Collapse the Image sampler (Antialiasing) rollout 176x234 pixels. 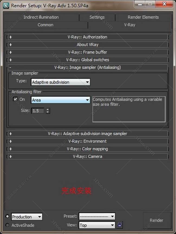pos(87,67)
